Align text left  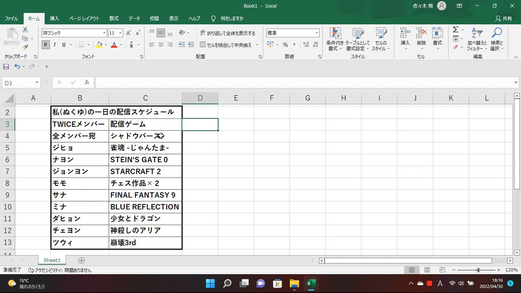pyautogui.click(x=152, y=44)
